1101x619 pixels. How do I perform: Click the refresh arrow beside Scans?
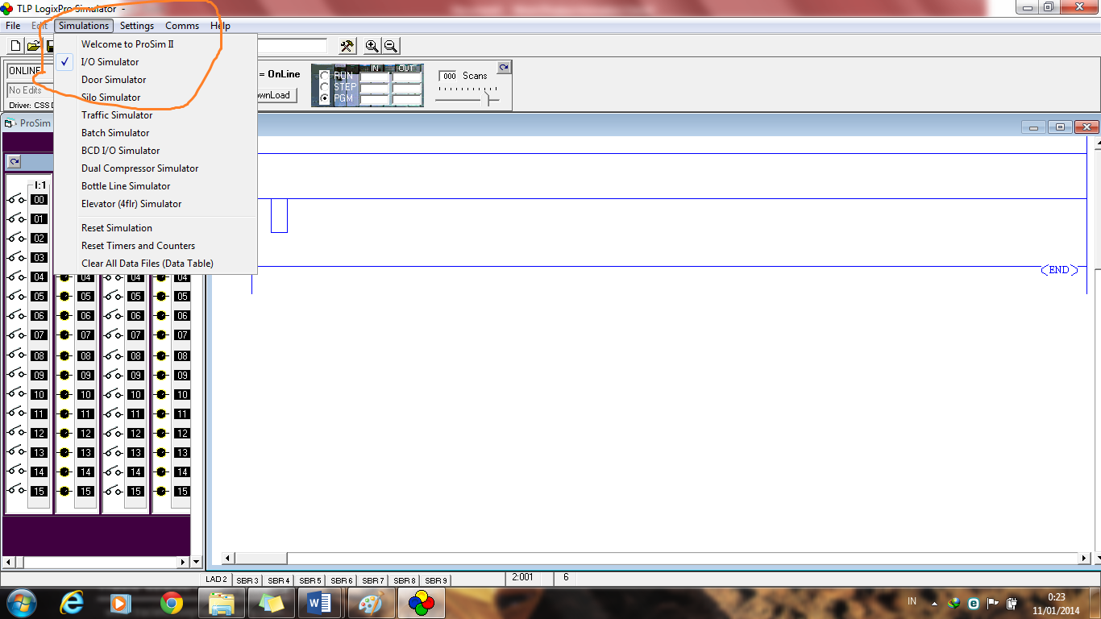(504, 67)
